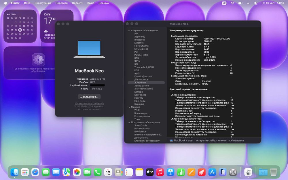Open FaceTime in the Dock
Viewport: 288px width, 180px height.
pos(87,172)
